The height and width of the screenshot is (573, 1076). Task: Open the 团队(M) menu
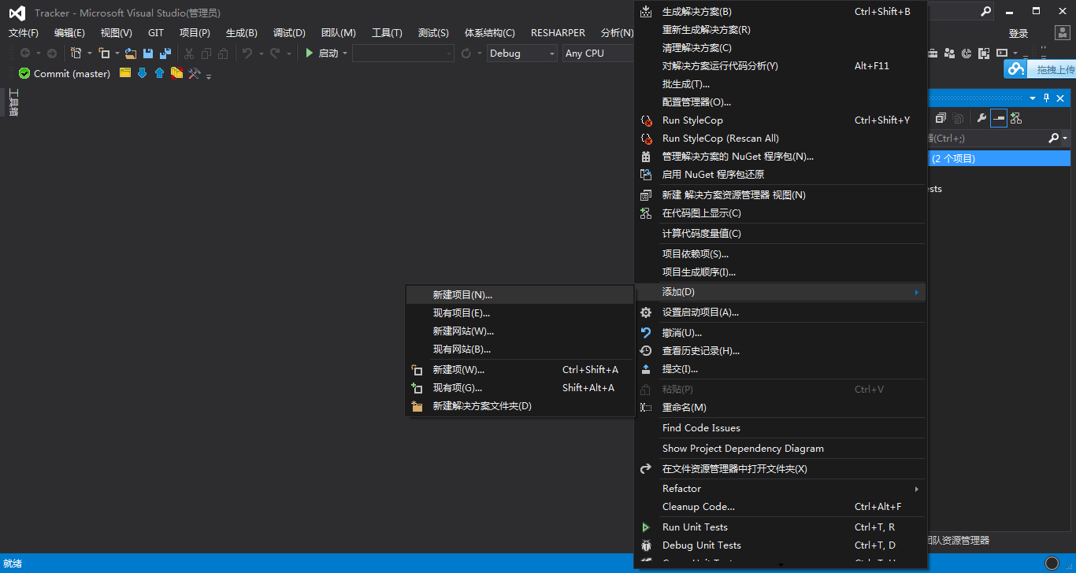point(339,32)
